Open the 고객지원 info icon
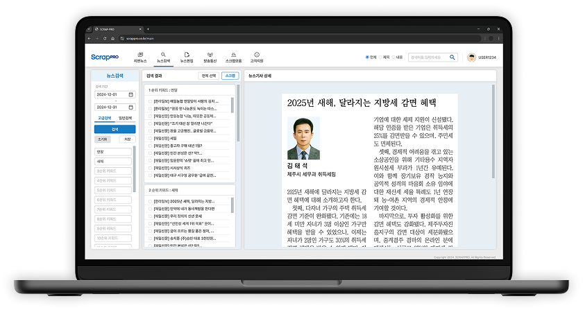 click(257, 55)
